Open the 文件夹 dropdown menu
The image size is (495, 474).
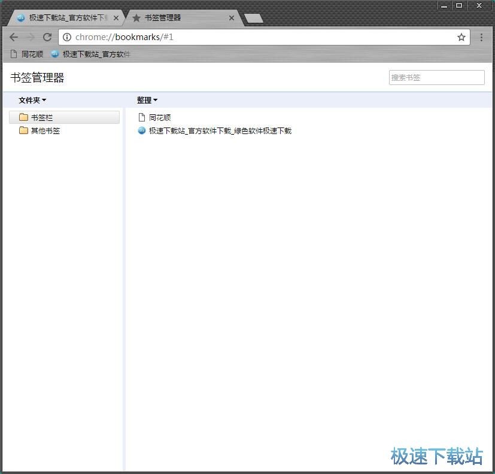tap(32, 101)
